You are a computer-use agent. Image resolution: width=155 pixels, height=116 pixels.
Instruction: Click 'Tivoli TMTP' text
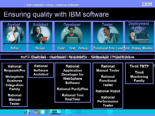coord(139,66)
